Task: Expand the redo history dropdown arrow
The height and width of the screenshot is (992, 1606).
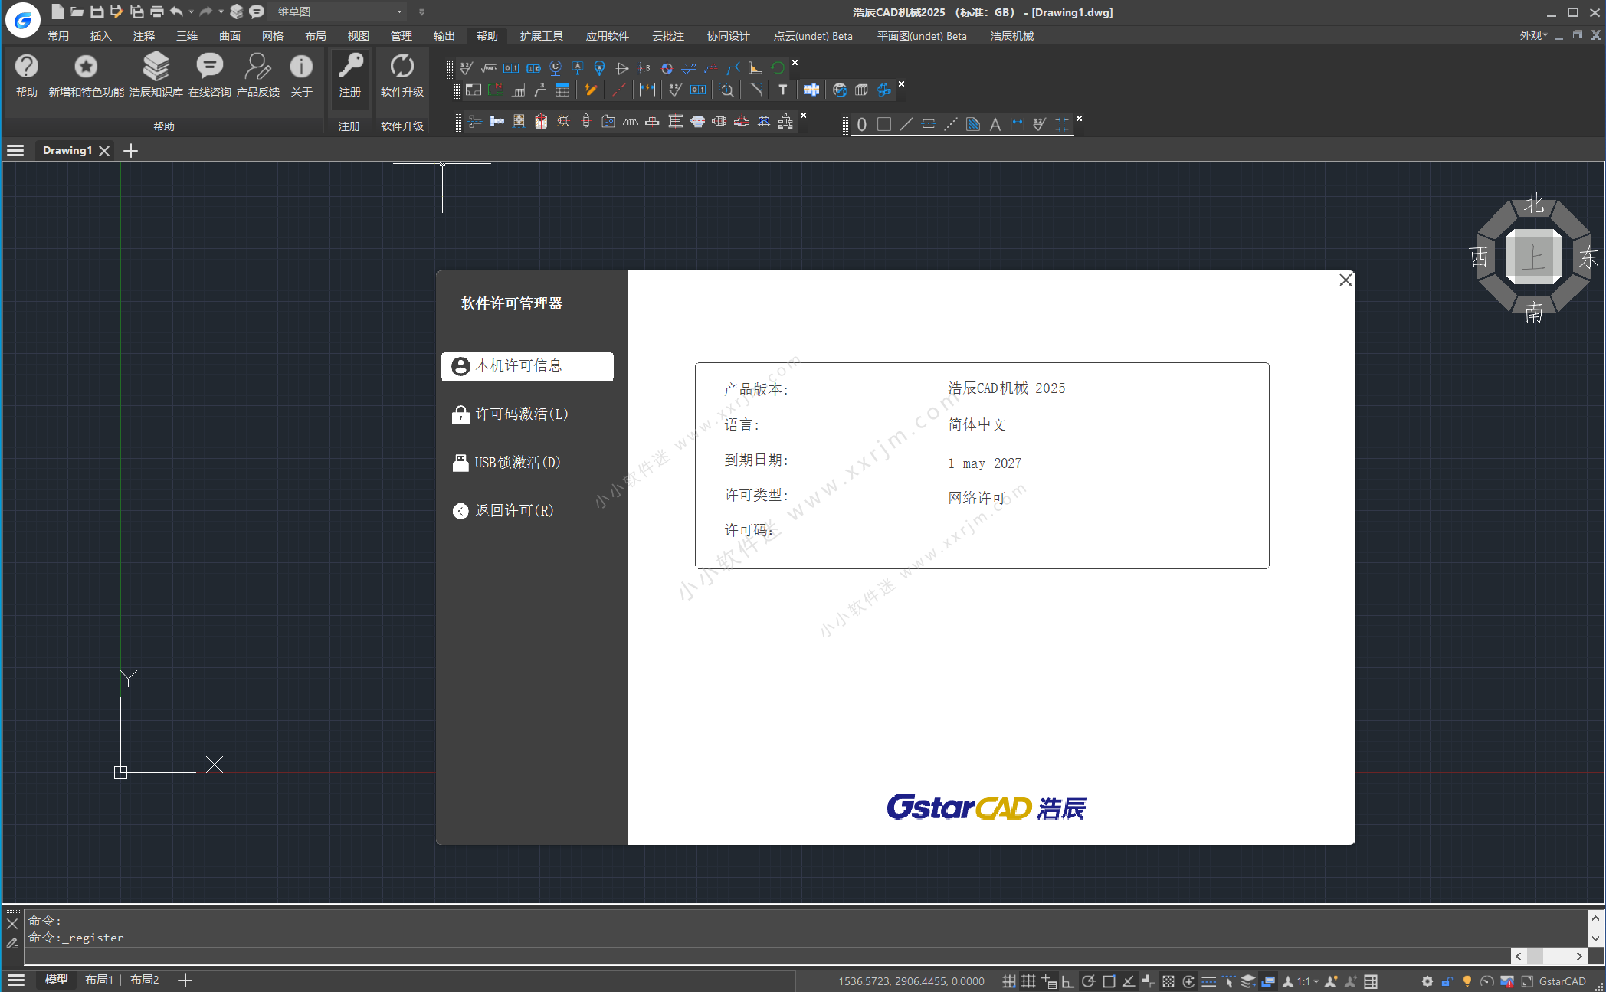Action: [221, 11]
